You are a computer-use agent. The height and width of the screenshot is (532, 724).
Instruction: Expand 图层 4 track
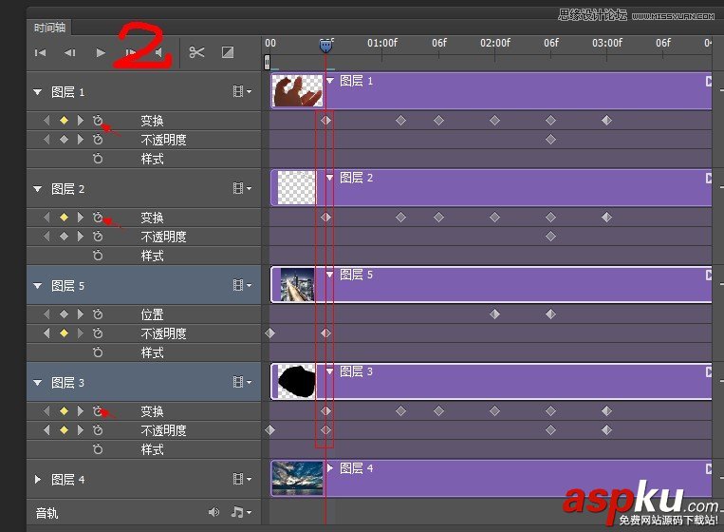pos(38,480)
